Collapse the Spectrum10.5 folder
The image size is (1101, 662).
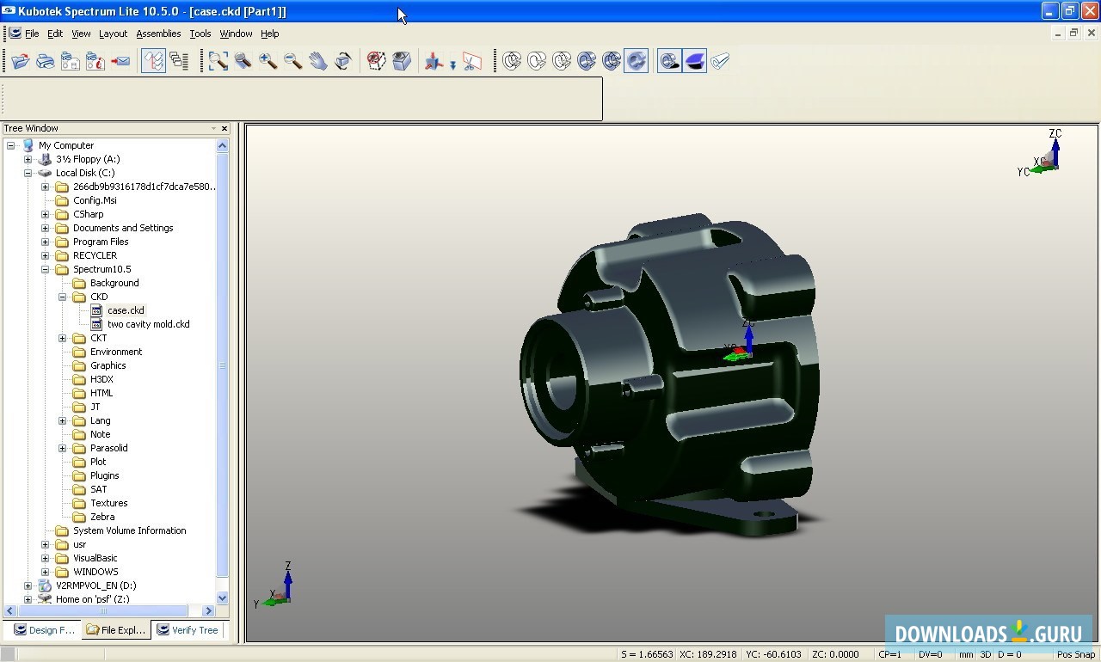[46, 269]
